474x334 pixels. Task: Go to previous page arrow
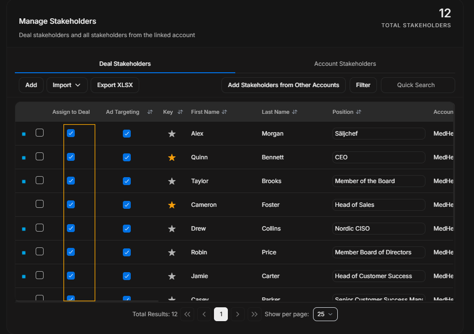click(204, 314)
